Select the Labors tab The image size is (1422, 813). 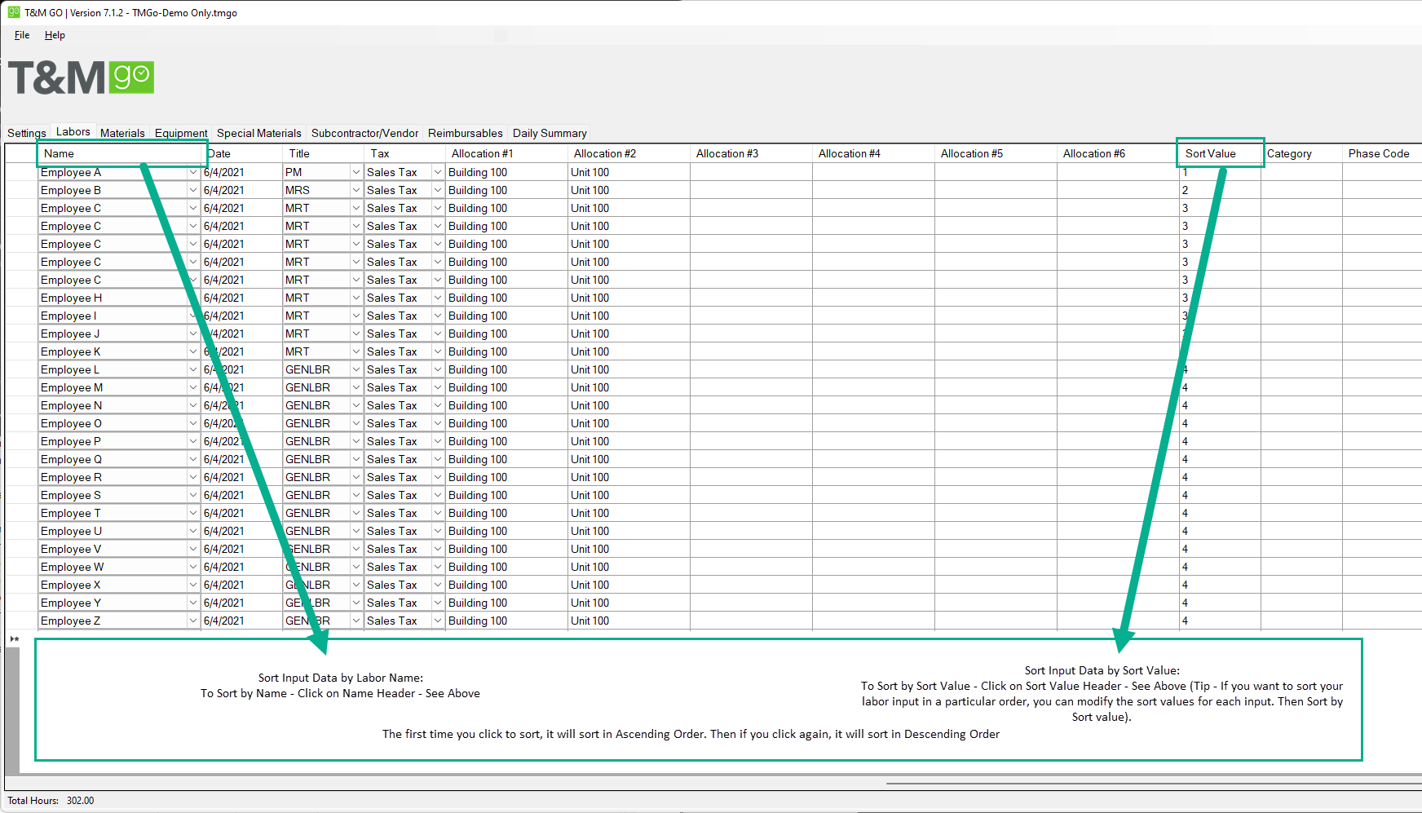(73, 131)
